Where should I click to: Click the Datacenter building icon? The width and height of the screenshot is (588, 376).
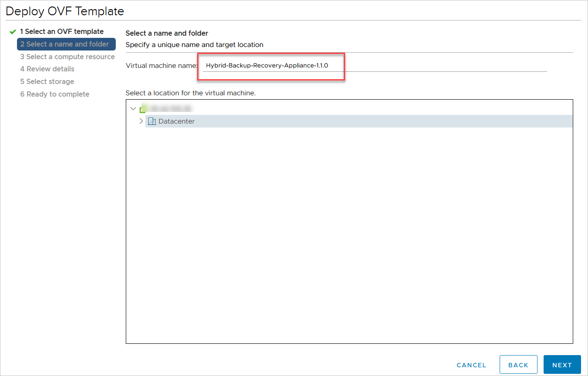click(152, 121)
